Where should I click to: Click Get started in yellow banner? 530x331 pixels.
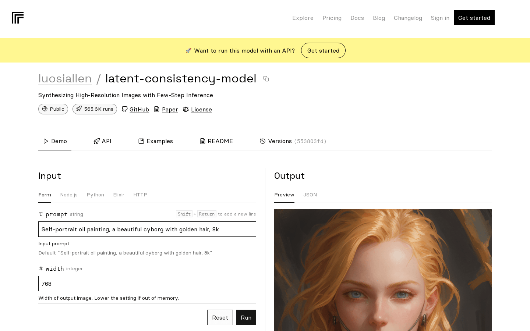(323, 50)
